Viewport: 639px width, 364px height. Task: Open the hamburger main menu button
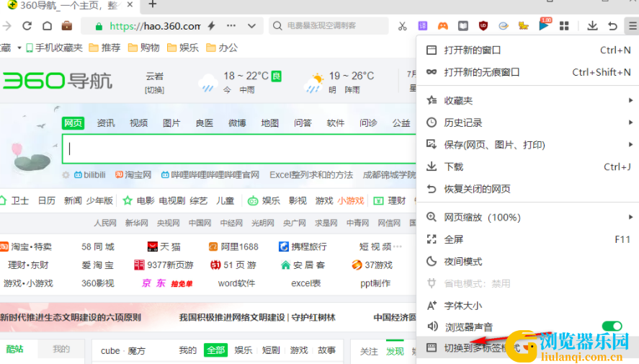point(632,26)
